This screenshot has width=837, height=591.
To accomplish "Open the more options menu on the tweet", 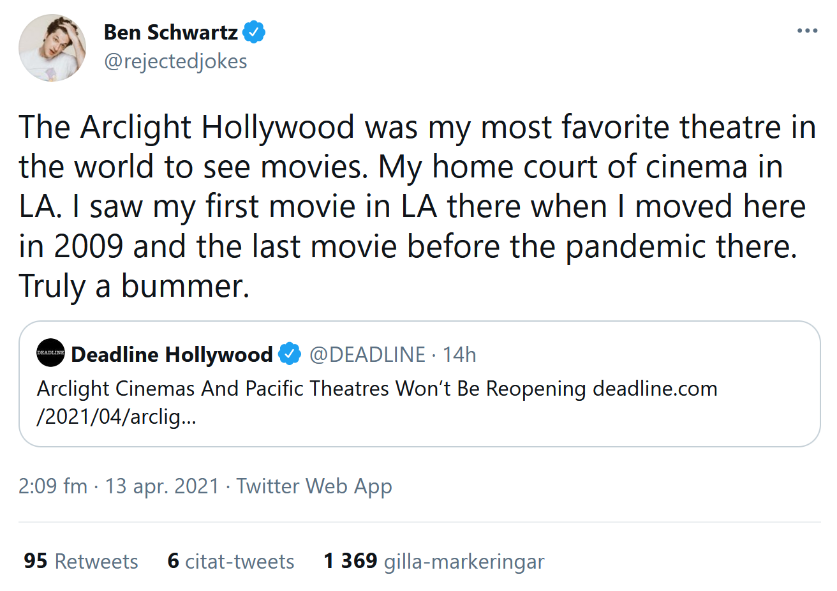I will tap(808, 30).
